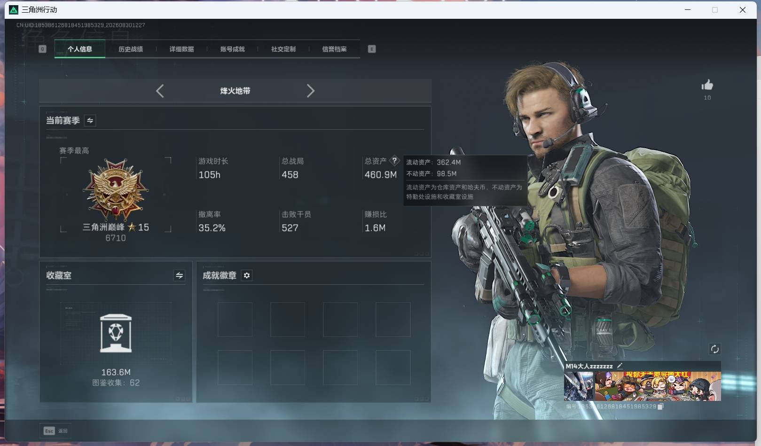The width and height of the screenshot is (761, 446).
Task: Click the 163.6M collection room value
Action: pos(116,372)
